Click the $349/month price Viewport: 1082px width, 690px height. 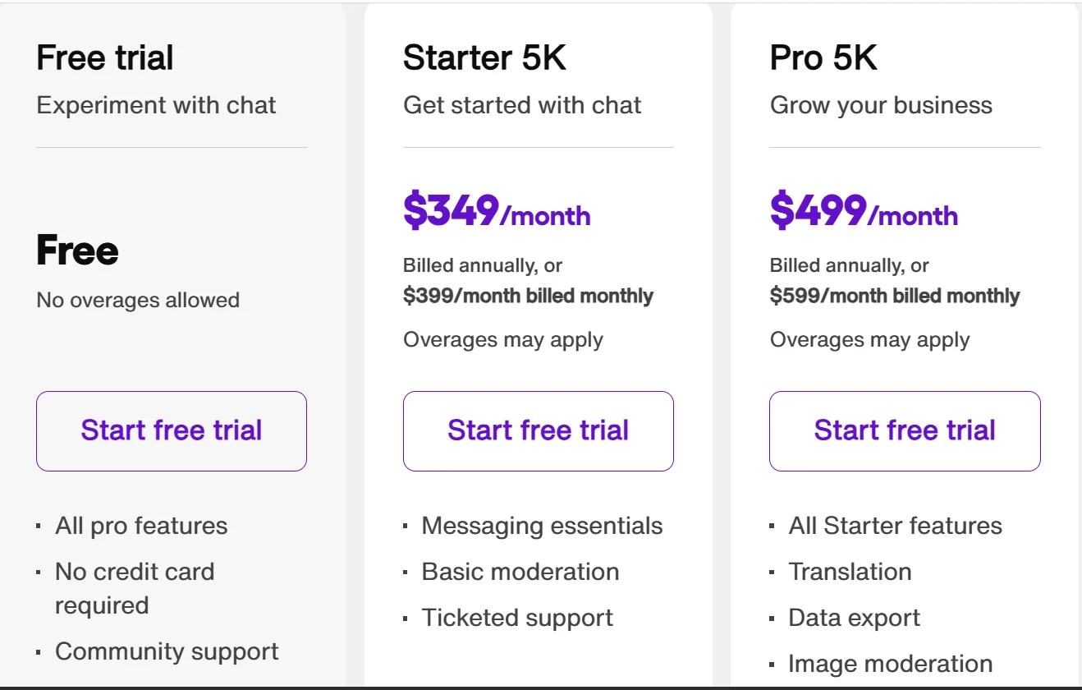click(x=496, y=212)
